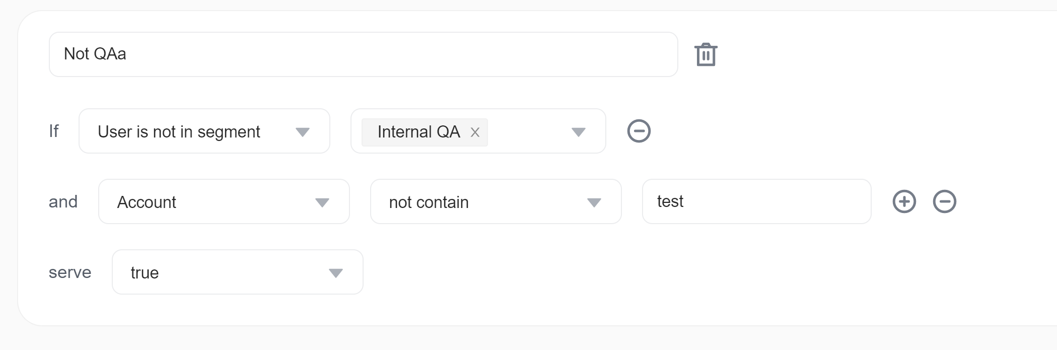The image size is (1057, 350).
Task: Focus the rule name field Not QAa
Action: (363, 54)
